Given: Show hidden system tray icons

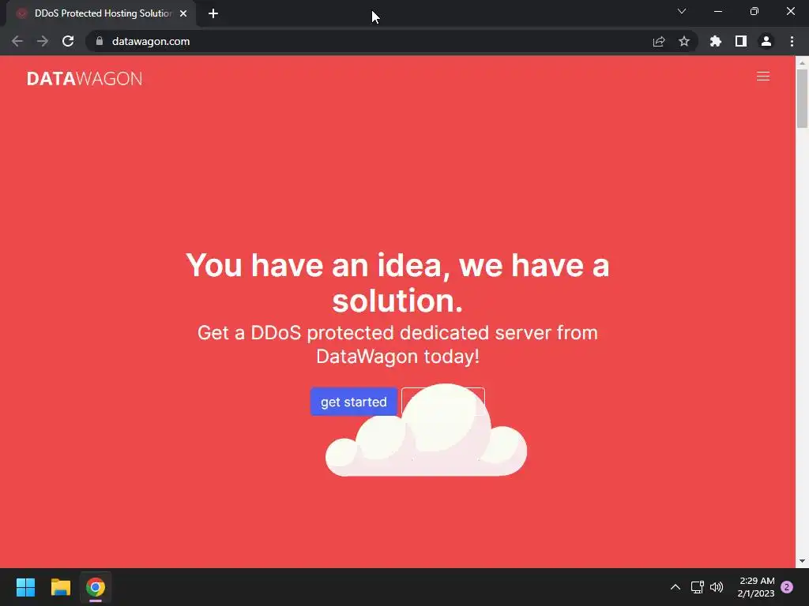Looking at the screenshot, I should click(x=675, y=587).
